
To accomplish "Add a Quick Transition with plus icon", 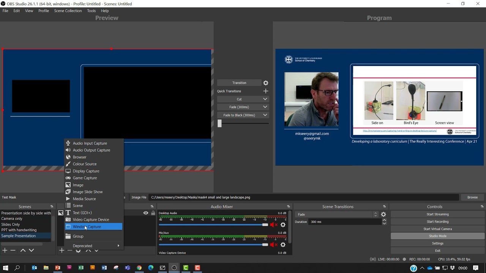I will click(266, 91).
